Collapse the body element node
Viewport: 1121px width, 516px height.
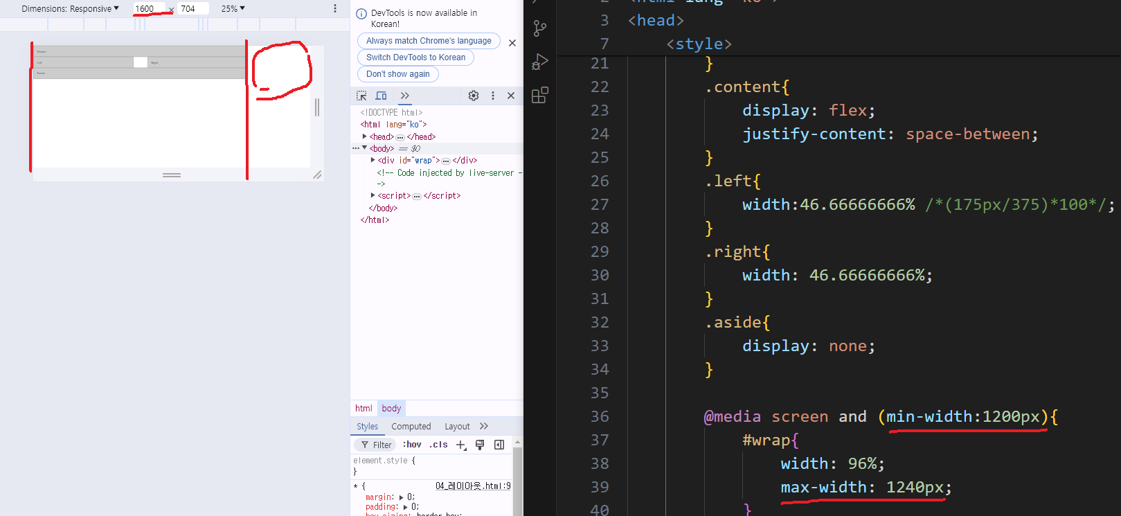point(365,148)
